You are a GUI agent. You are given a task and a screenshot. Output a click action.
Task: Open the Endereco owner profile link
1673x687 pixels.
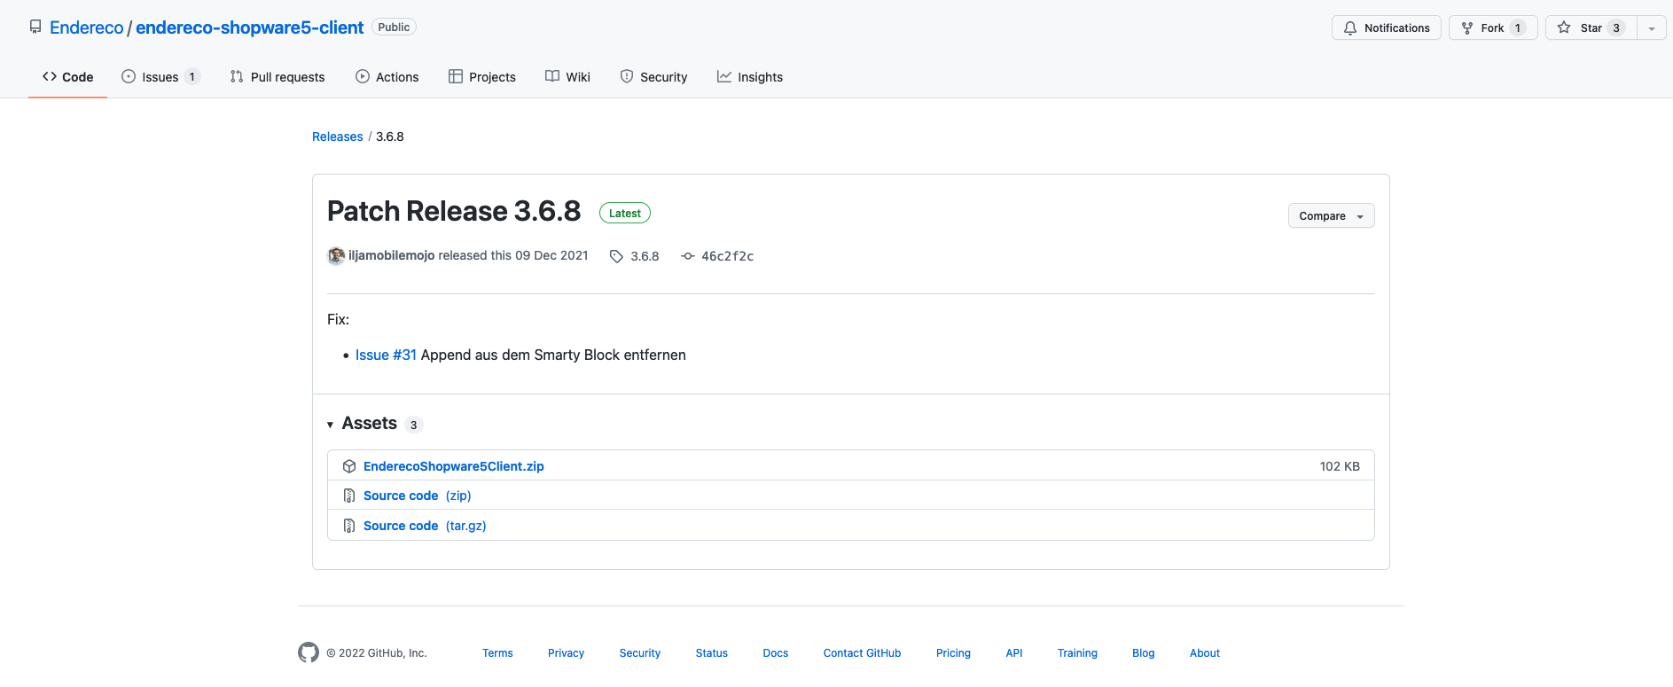point(87,27)
